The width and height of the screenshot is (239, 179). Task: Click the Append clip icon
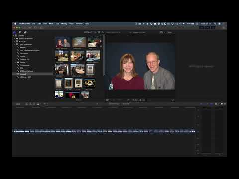(34, 104)
